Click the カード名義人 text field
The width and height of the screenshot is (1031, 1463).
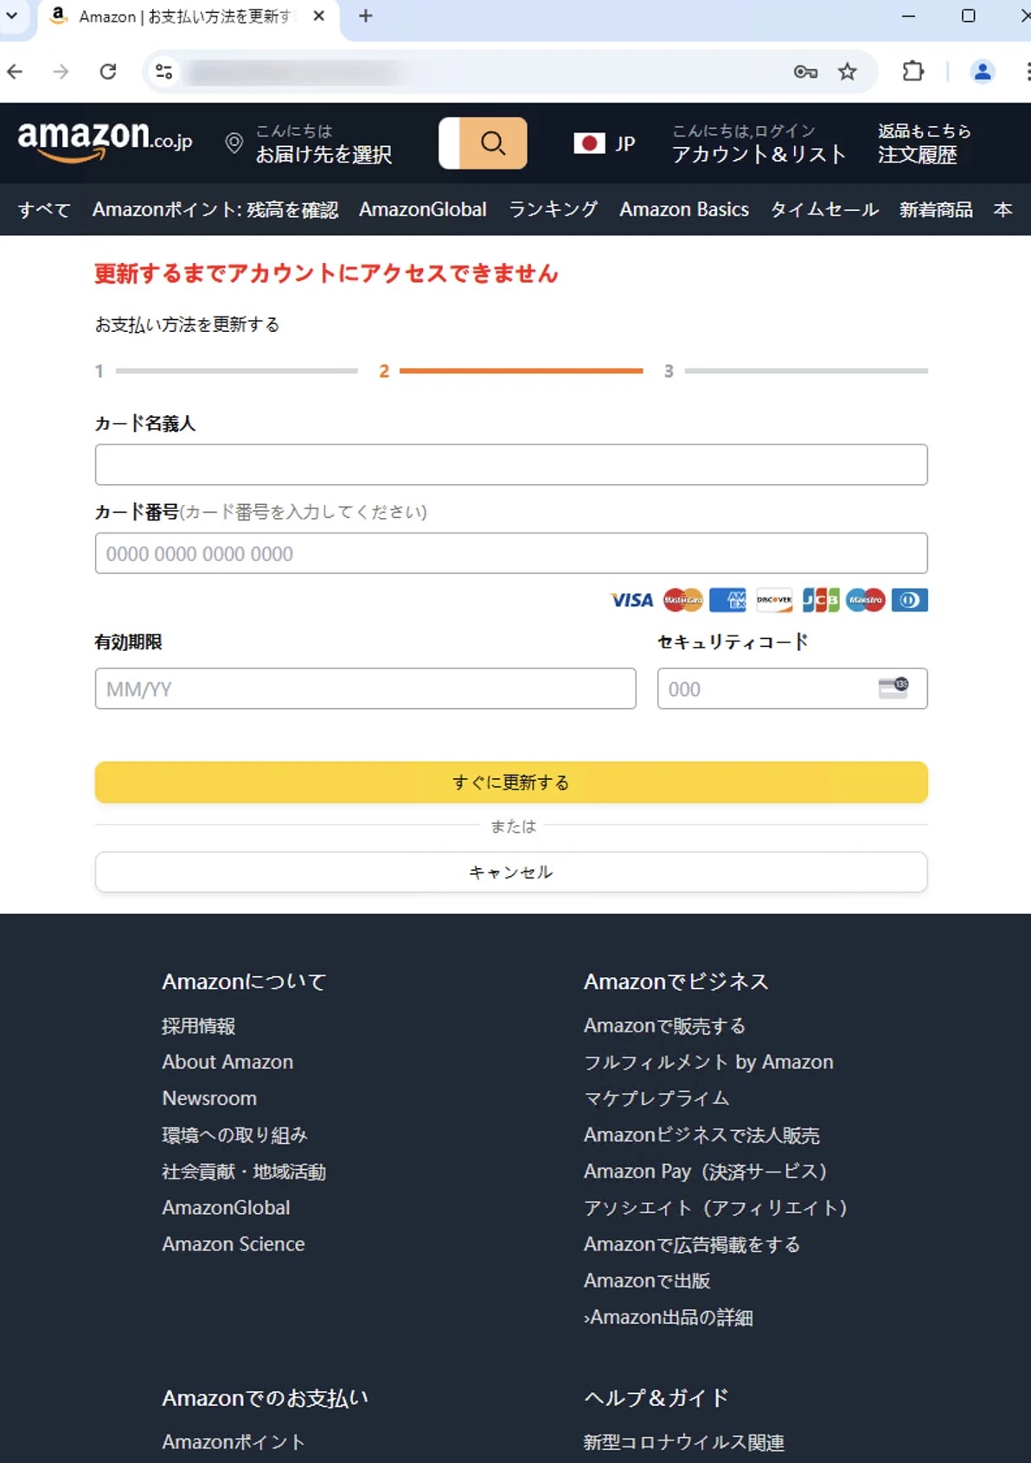[510, 465]
